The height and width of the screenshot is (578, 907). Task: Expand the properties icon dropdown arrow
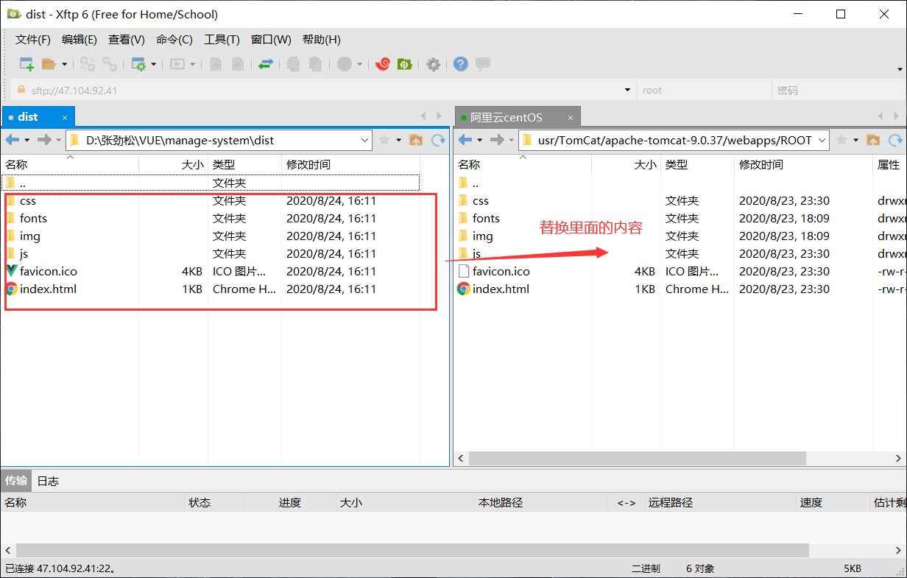click(154, 64)
